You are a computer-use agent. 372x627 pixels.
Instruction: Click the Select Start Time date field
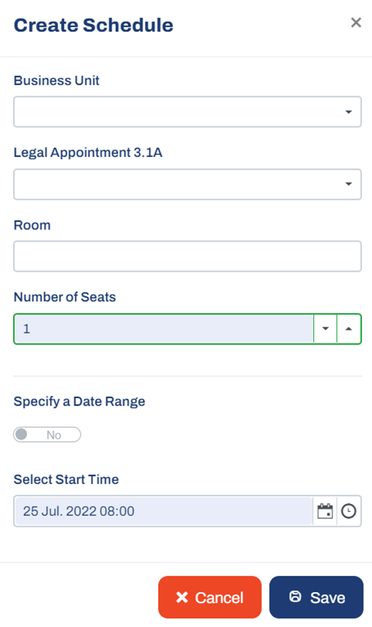[163, 511]
